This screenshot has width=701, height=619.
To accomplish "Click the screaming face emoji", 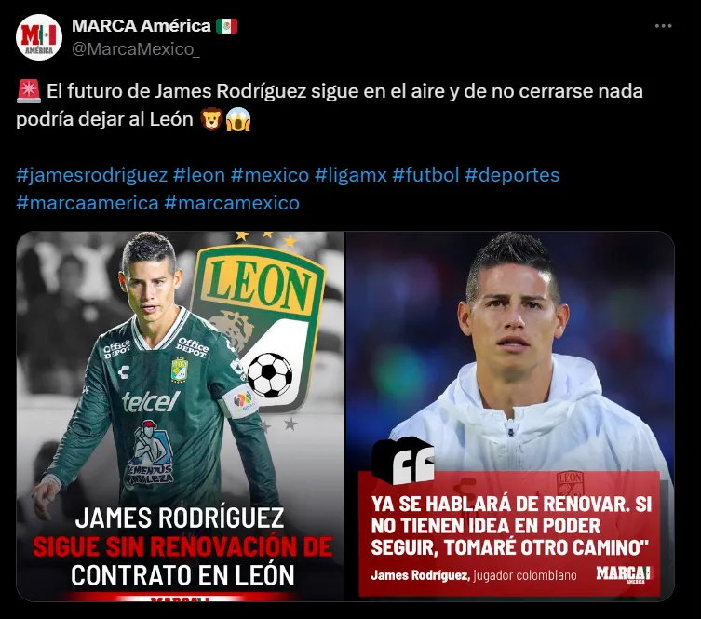I will [237, 119].
